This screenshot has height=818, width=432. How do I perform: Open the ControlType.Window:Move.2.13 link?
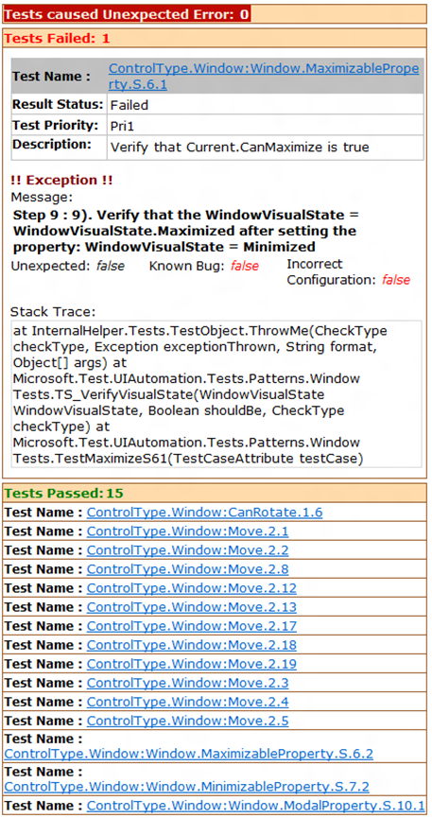(192, 607)
